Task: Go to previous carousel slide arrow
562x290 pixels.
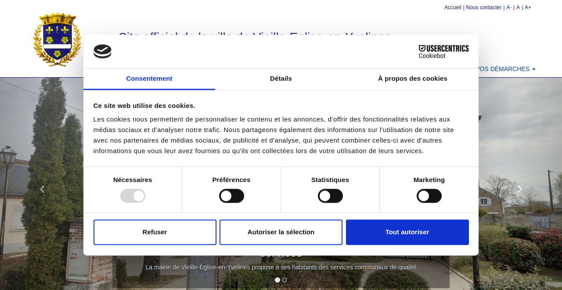Action: coord(42,190)
